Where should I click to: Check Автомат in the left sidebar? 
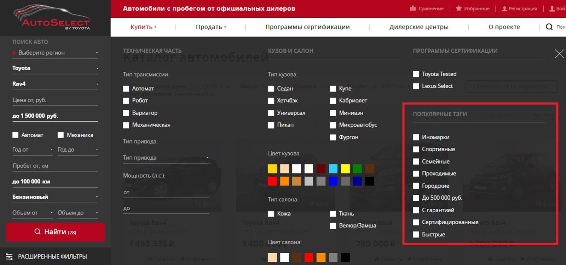coord(15,135)
